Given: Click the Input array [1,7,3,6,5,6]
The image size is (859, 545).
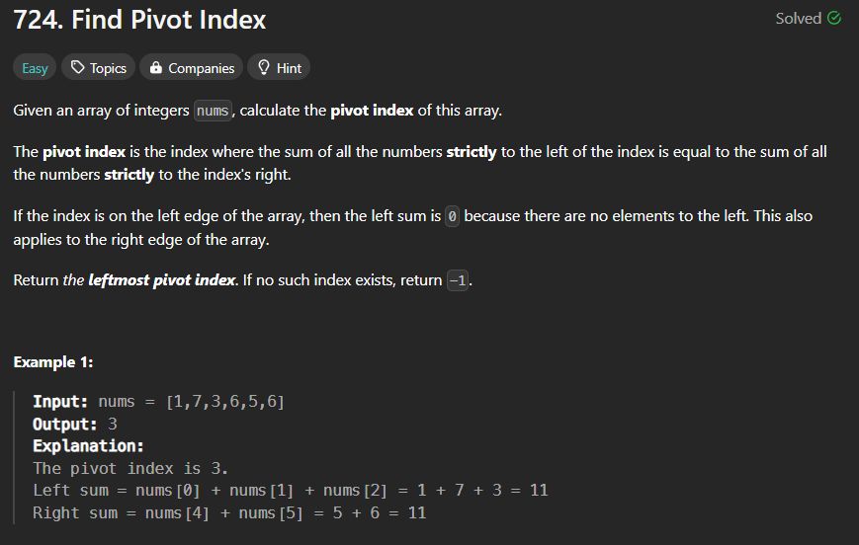Looking at the screenshot, I should 225,402.
